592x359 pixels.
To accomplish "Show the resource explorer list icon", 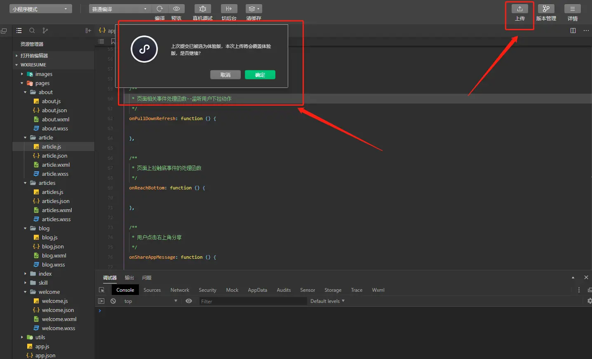I will click(19, 31).
